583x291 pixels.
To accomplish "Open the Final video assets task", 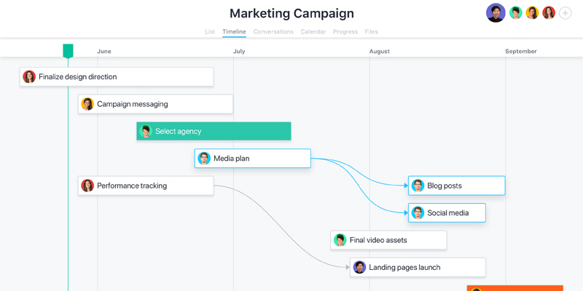I will (388, 240).
